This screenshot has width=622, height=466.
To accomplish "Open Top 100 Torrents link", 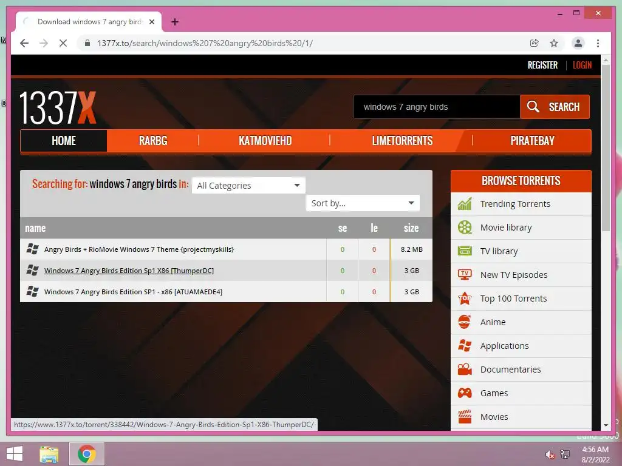I will point(513,299).
